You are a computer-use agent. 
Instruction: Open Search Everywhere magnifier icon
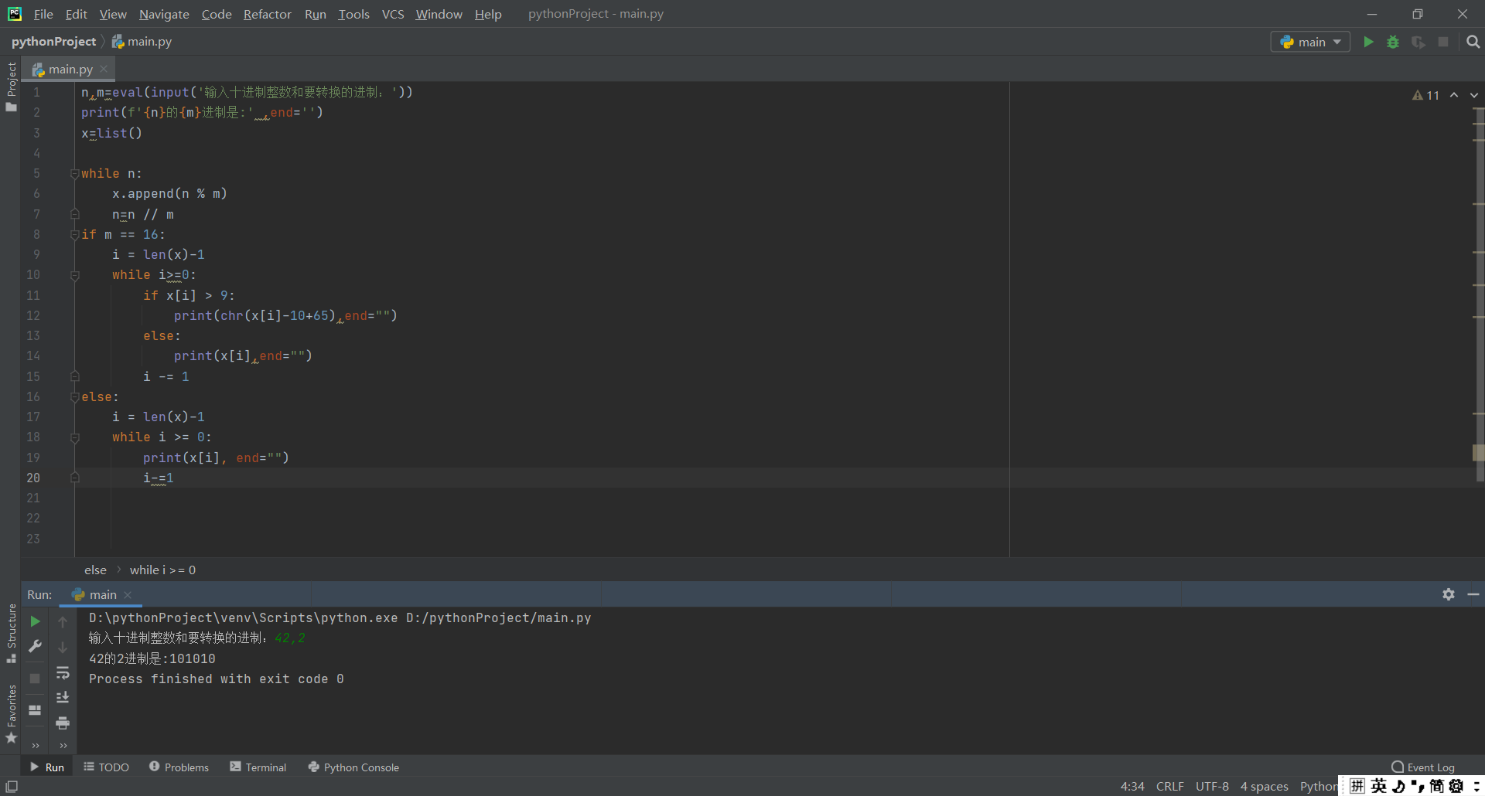pyautogui.click(x=1473, y=42)
